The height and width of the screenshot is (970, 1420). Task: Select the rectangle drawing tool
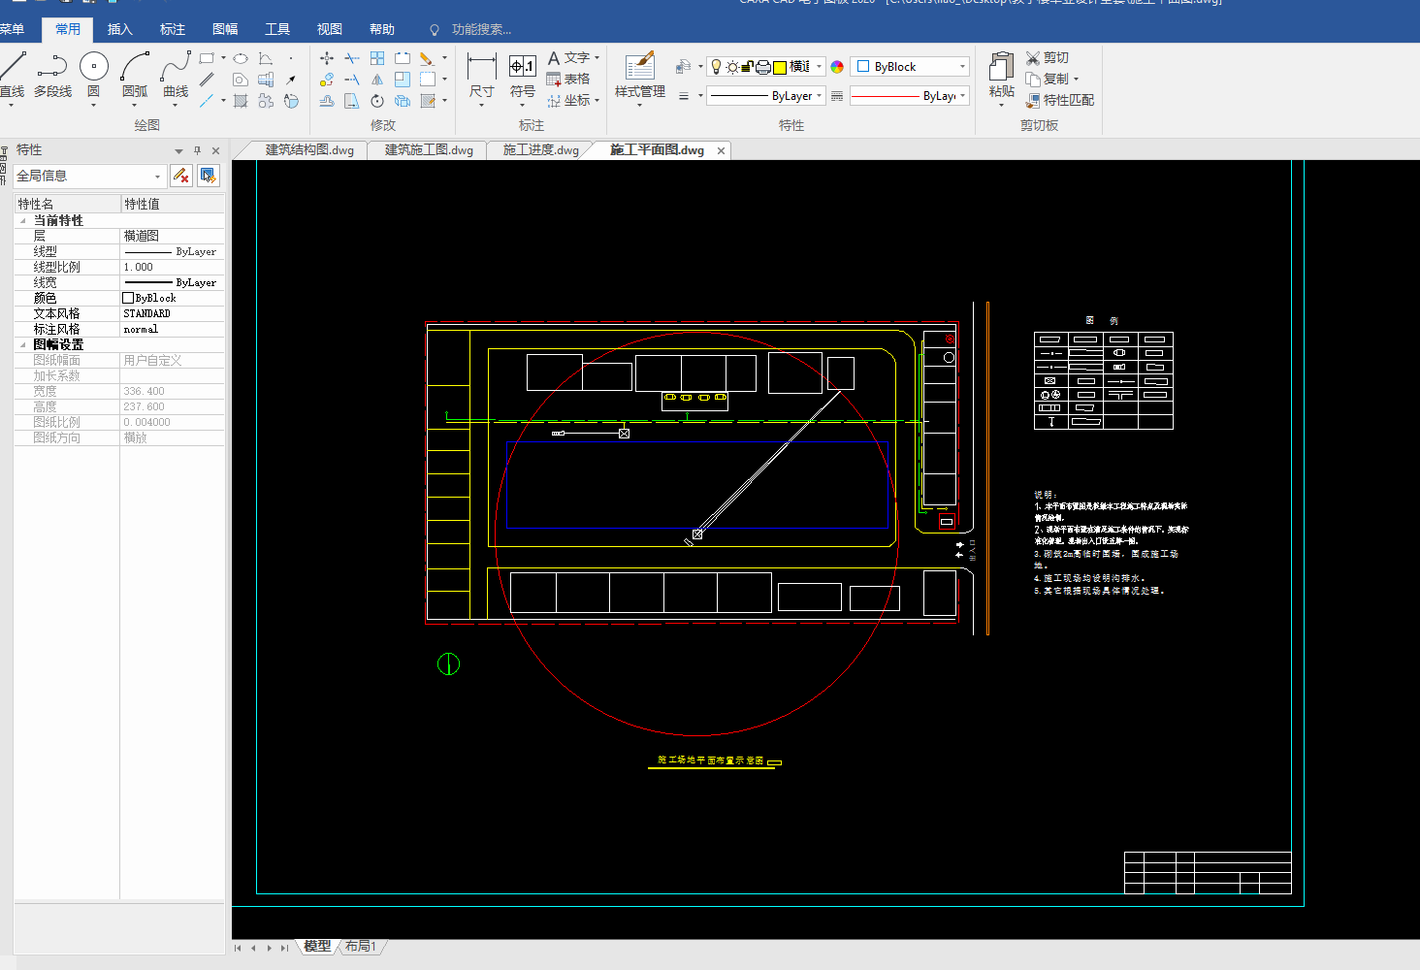tap(207, 58)
